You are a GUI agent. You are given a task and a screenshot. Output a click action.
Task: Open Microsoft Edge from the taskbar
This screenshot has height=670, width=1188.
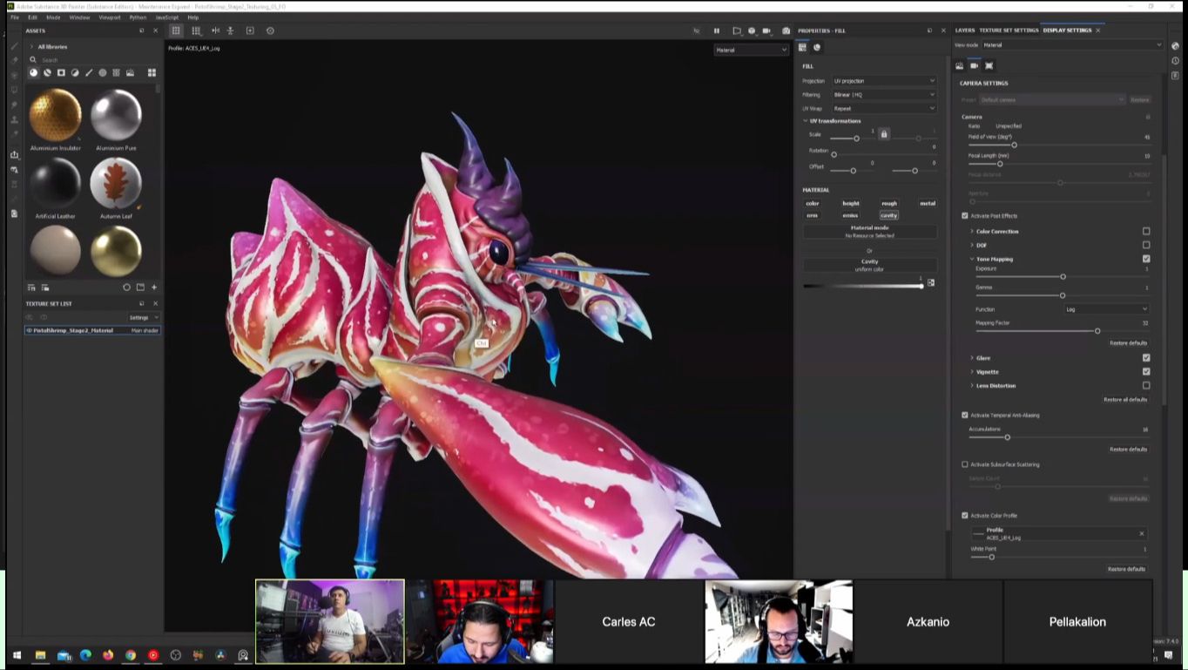85,655
